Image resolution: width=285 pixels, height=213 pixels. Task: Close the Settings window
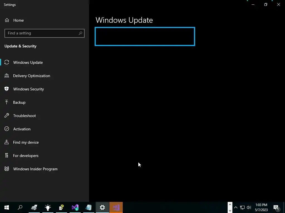(x=278, y=4)
